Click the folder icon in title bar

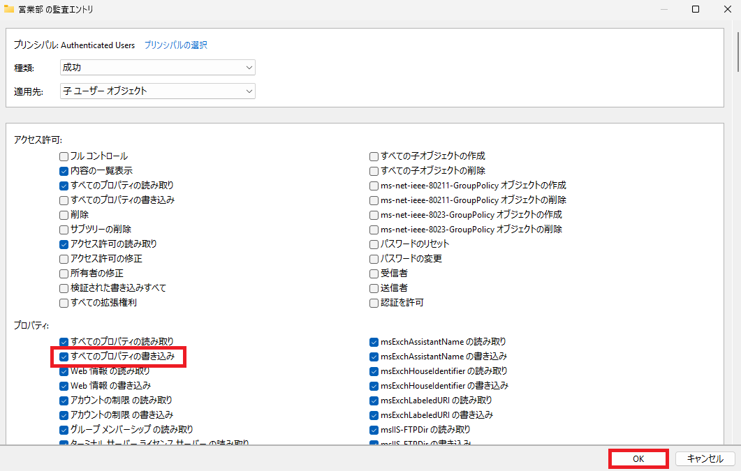point(8,8)
